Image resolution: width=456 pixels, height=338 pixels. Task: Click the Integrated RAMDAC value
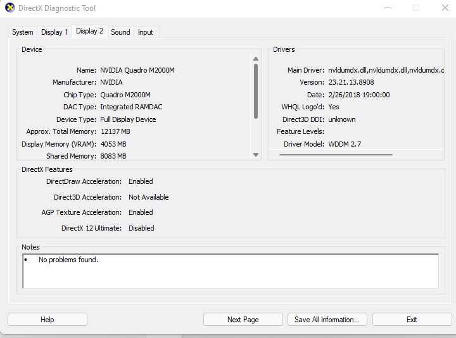tap(131, 107)
